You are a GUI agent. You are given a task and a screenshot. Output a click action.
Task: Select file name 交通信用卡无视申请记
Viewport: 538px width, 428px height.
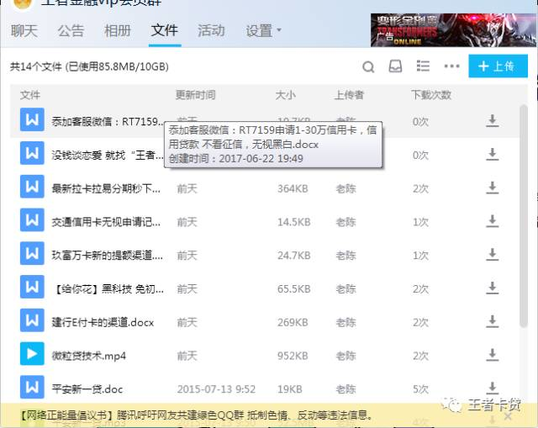coord(106,222)
